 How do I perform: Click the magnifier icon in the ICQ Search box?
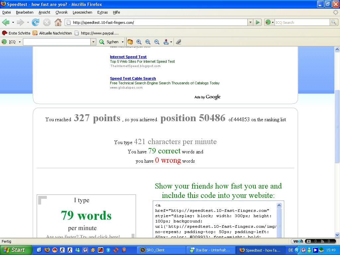pyautogui.click(x=334, y=23)
